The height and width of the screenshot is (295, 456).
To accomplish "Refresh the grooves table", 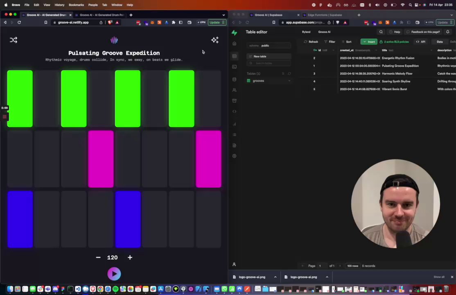I will coord(311,42).
